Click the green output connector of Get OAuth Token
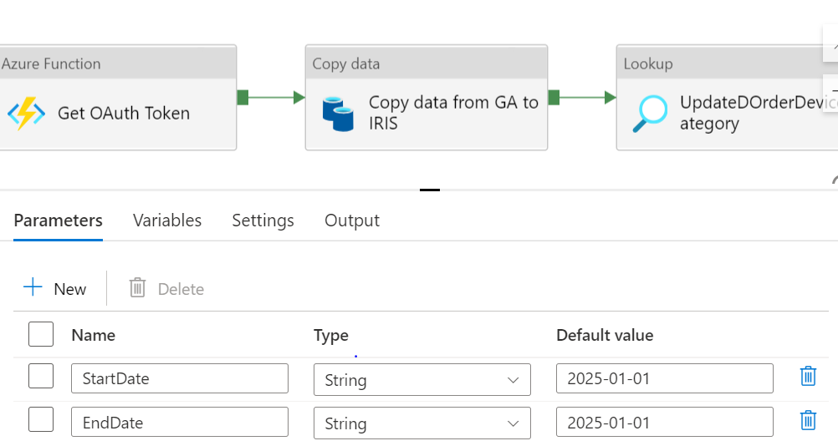This screenshot has width=838, height=446. click(x=243, y=98)
